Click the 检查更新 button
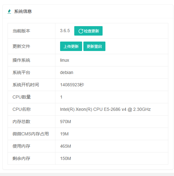Image resolution: width=174 pixels, height=176 pixels. pyautogui.click(x=88, y=31)
